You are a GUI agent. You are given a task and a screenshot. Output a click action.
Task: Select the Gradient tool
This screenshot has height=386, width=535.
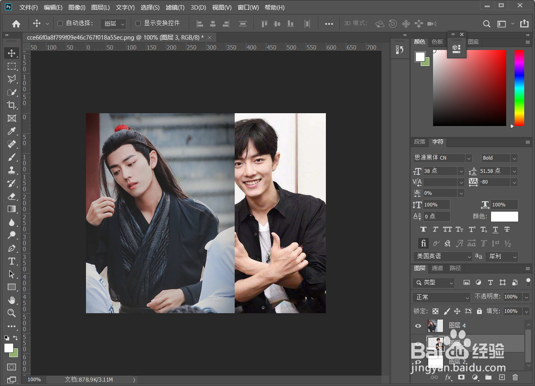point(12,209)
